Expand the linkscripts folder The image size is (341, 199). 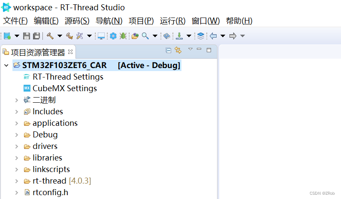coord(17,169)
